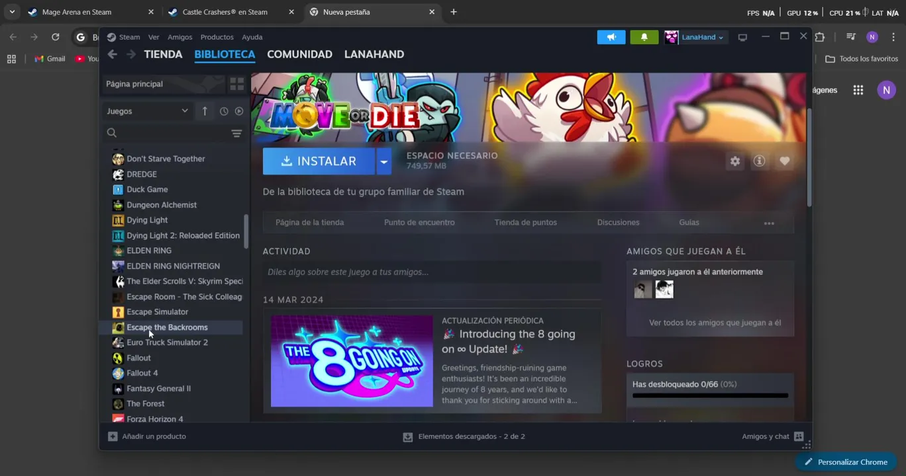The height and width of the screenshot is (476, 906).
Task: Open the Amigos menu
Action: 180,37
